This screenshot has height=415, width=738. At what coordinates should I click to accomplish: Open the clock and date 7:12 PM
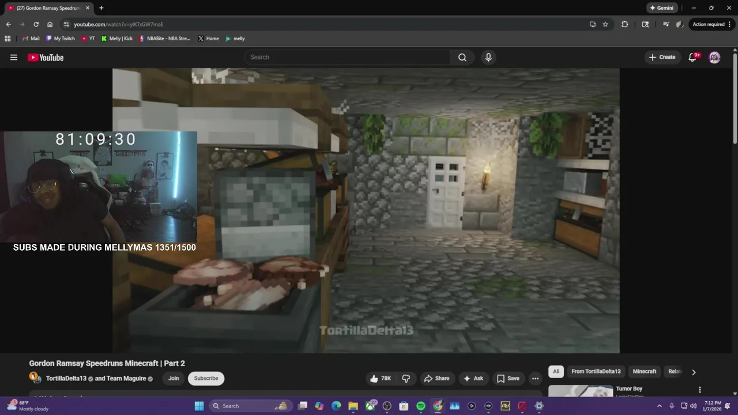tap(713, 406)
